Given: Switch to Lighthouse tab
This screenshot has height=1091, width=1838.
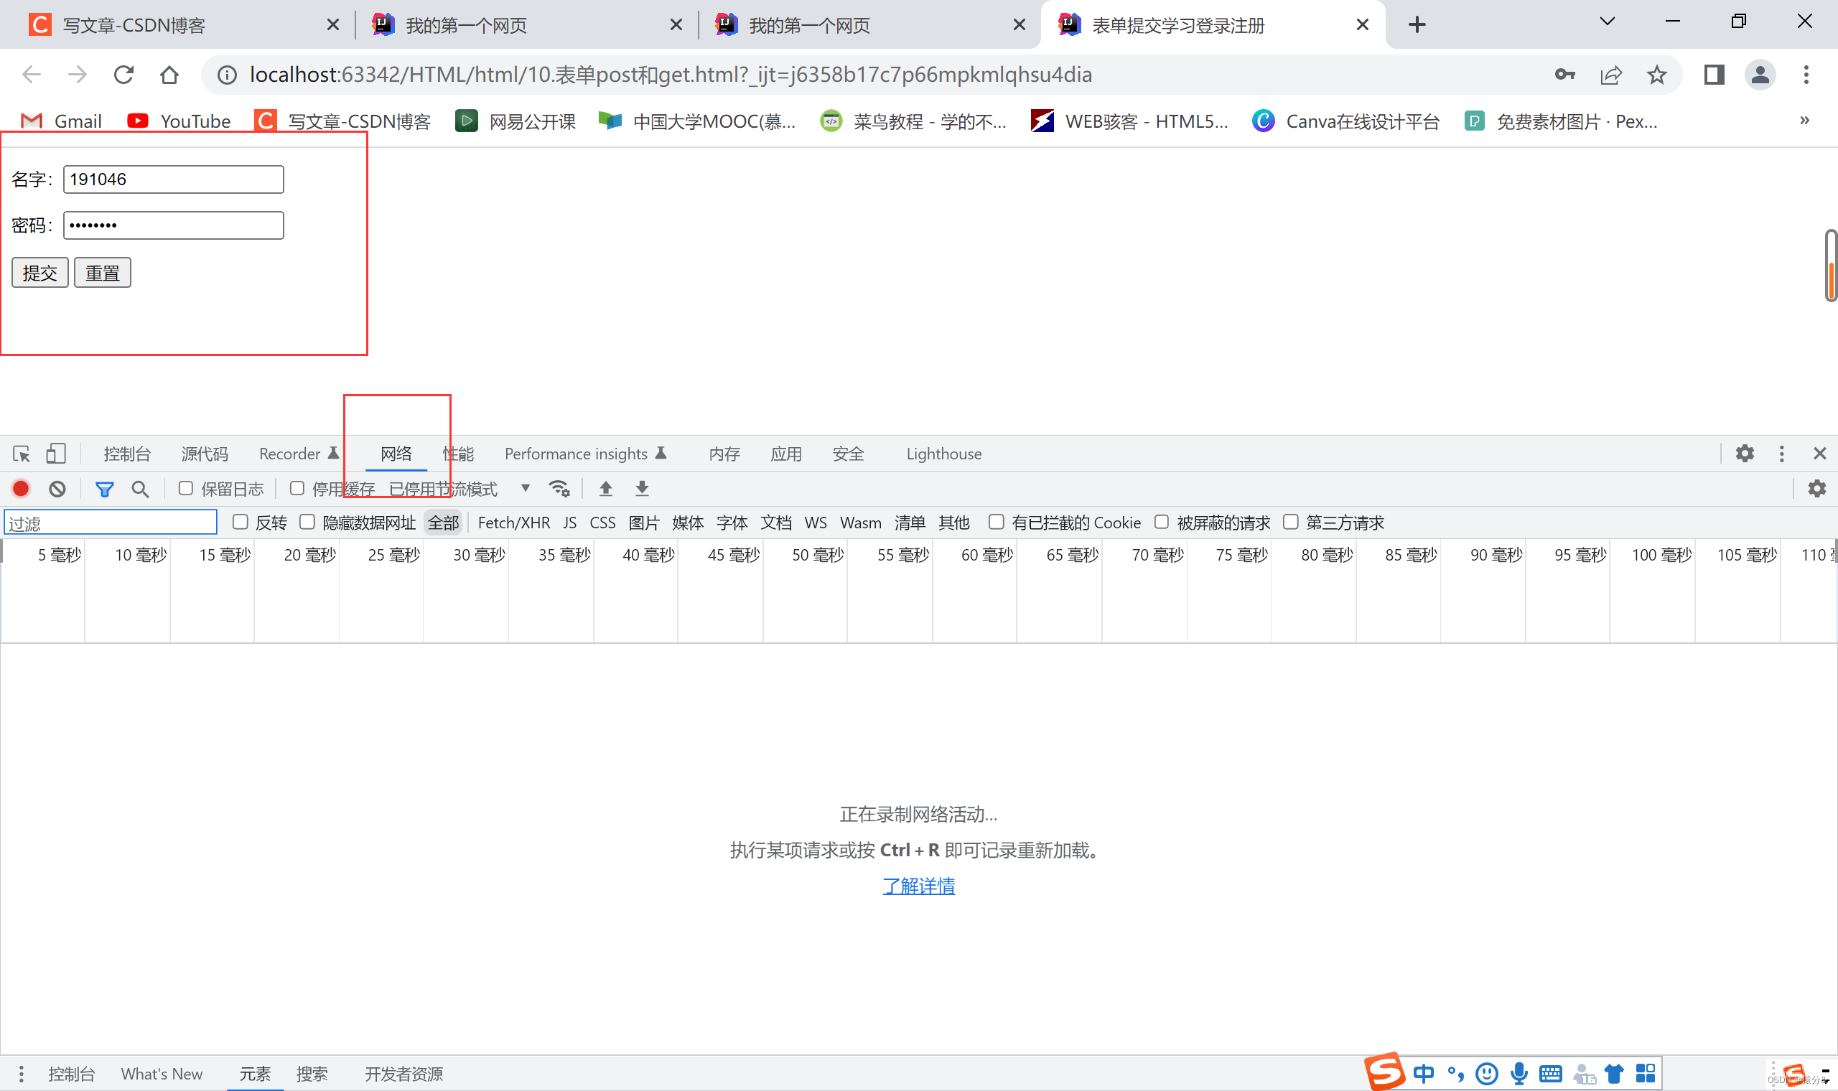Looking at the screenshot, I should 944,454.
